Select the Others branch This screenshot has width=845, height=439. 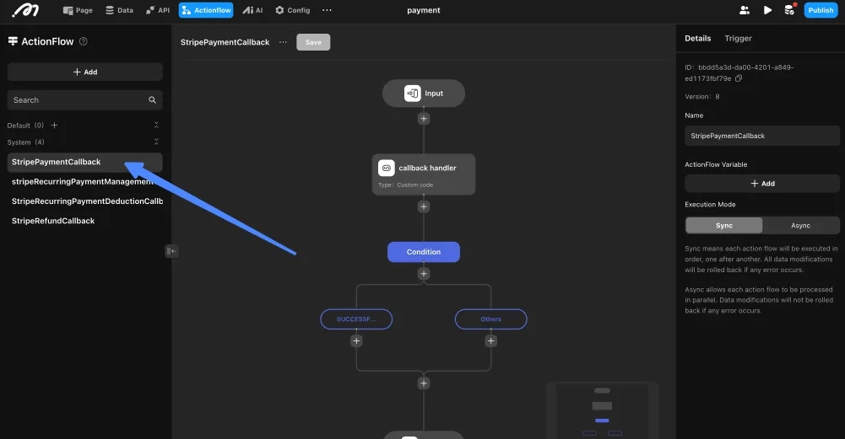tap(491, 319)
